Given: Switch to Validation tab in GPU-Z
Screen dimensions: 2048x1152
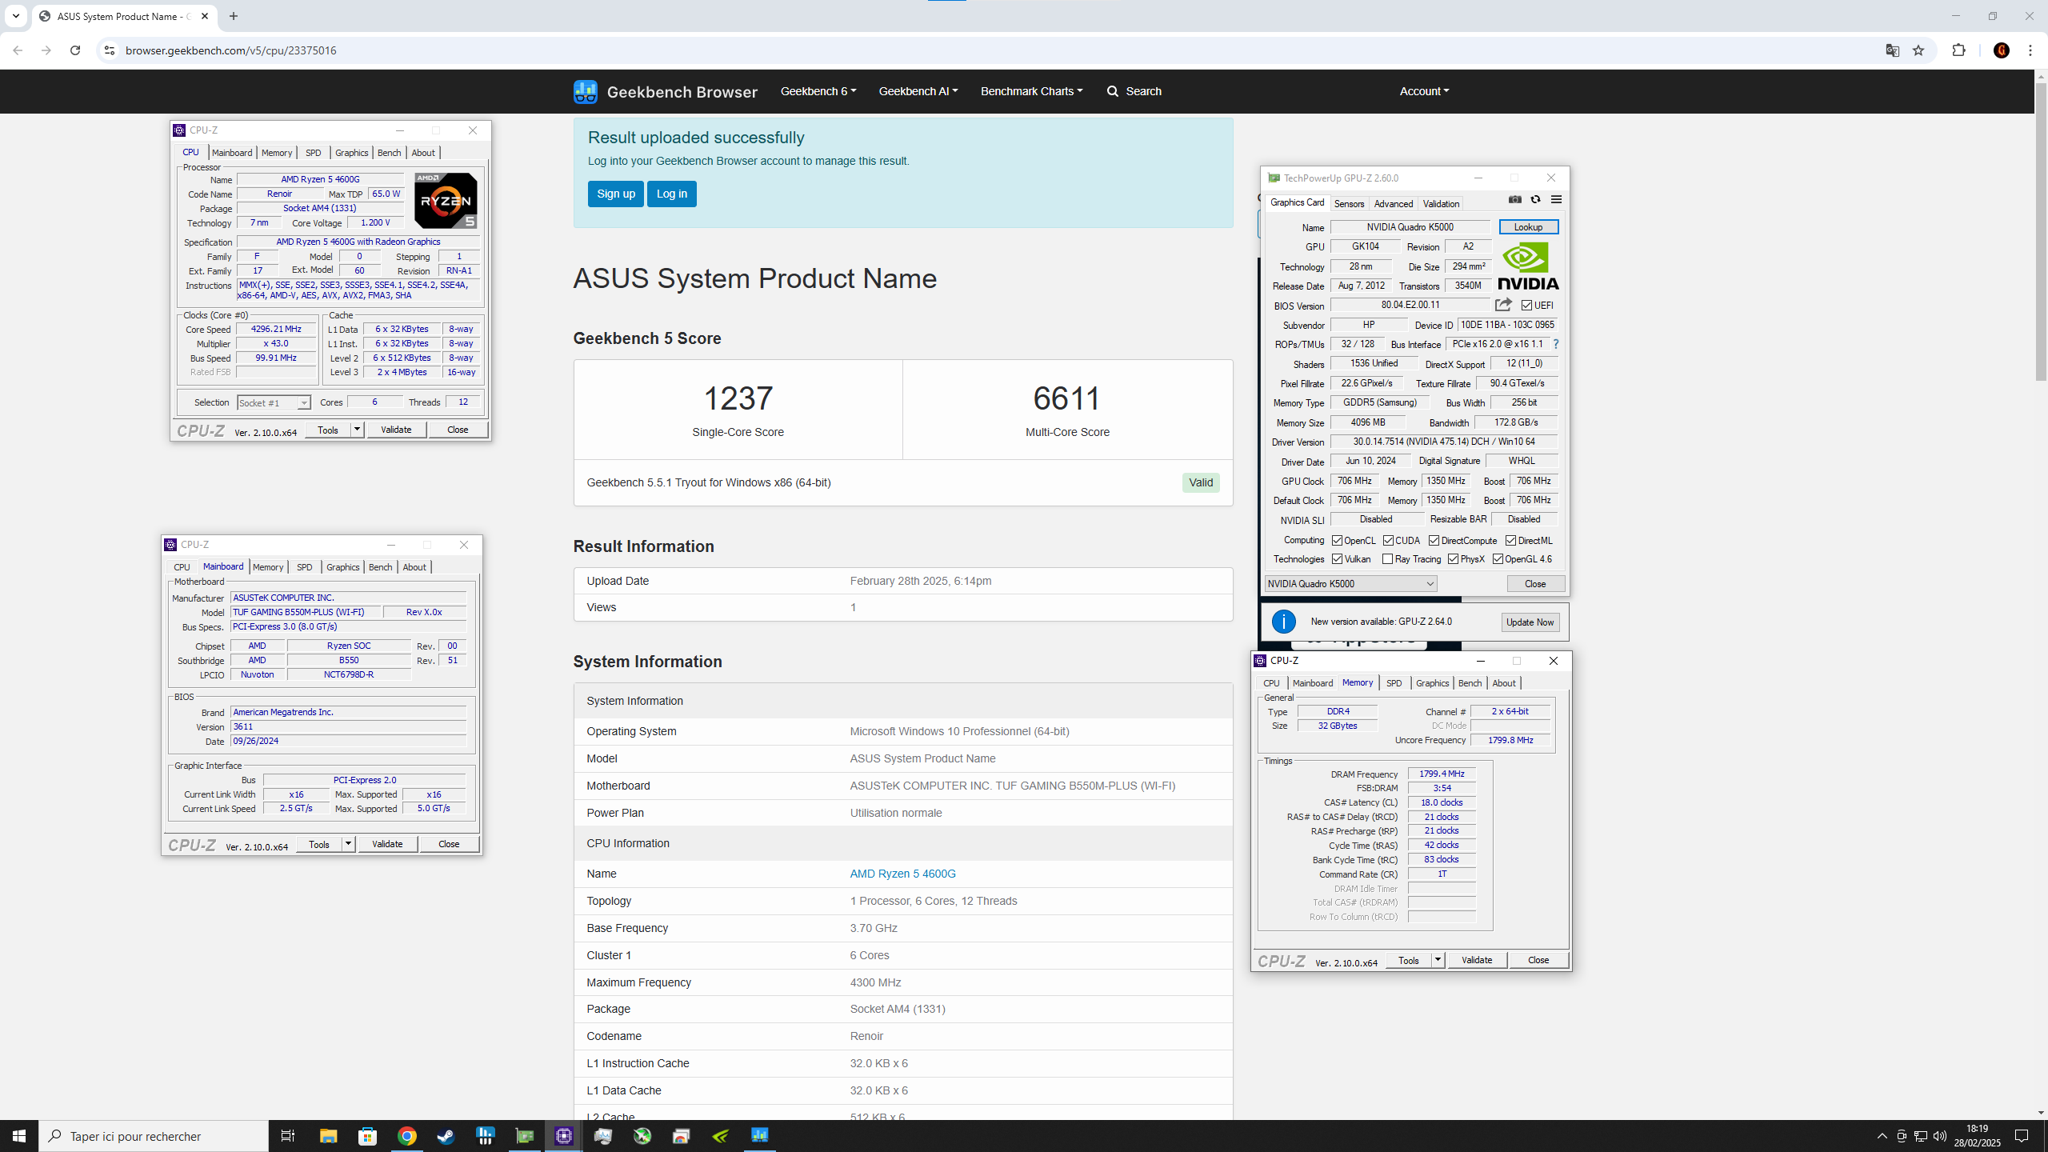Looking at the screenshot, I should 1441,203.
